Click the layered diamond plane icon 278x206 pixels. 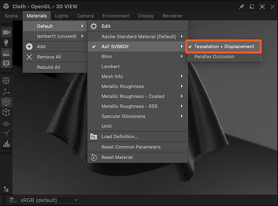pyautogui.click(x=6, y=124)
